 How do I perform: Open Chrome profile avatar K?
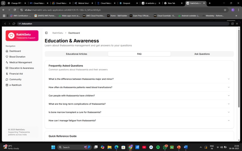(233, 10)
